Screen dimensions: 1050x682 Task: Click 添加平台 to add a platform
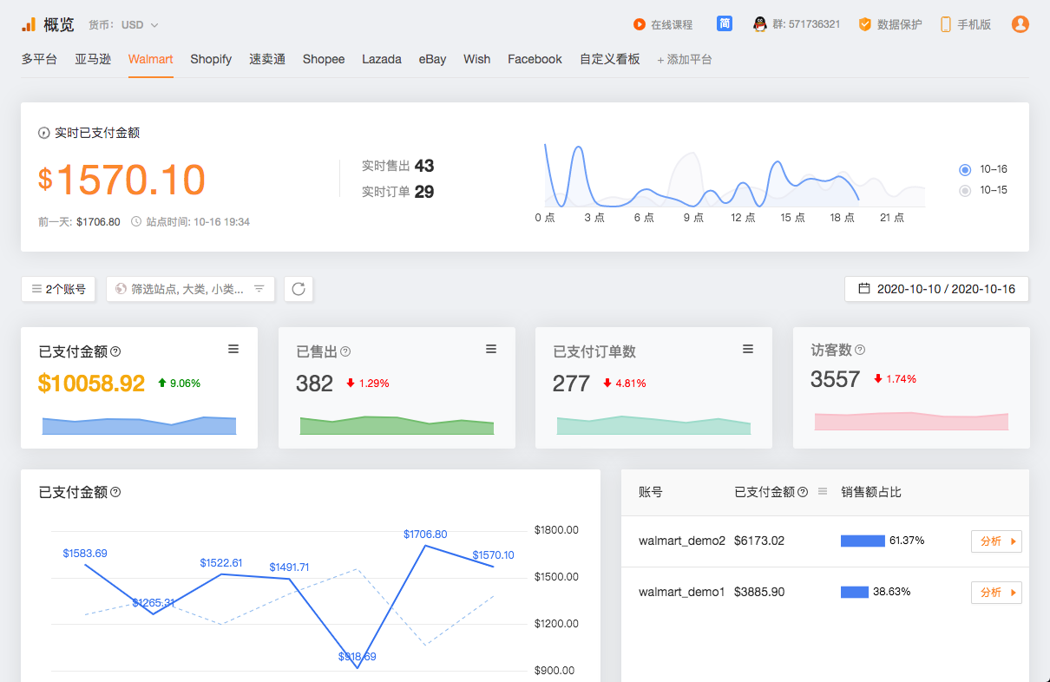point(685,60)
